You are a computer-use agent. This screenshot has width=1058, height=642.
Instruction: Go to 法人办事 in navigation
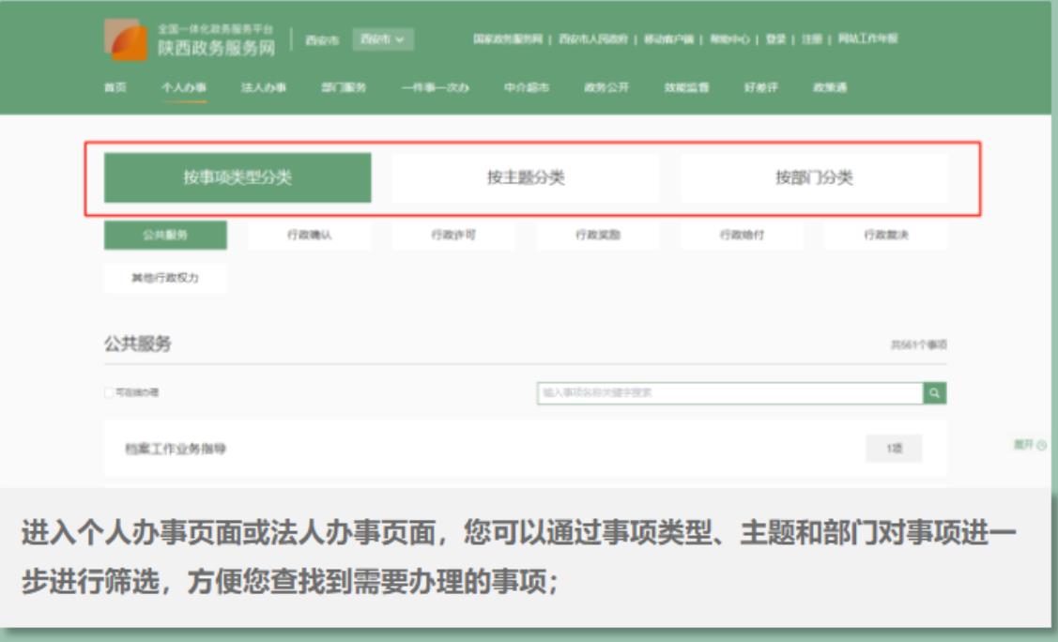[264, 87]
